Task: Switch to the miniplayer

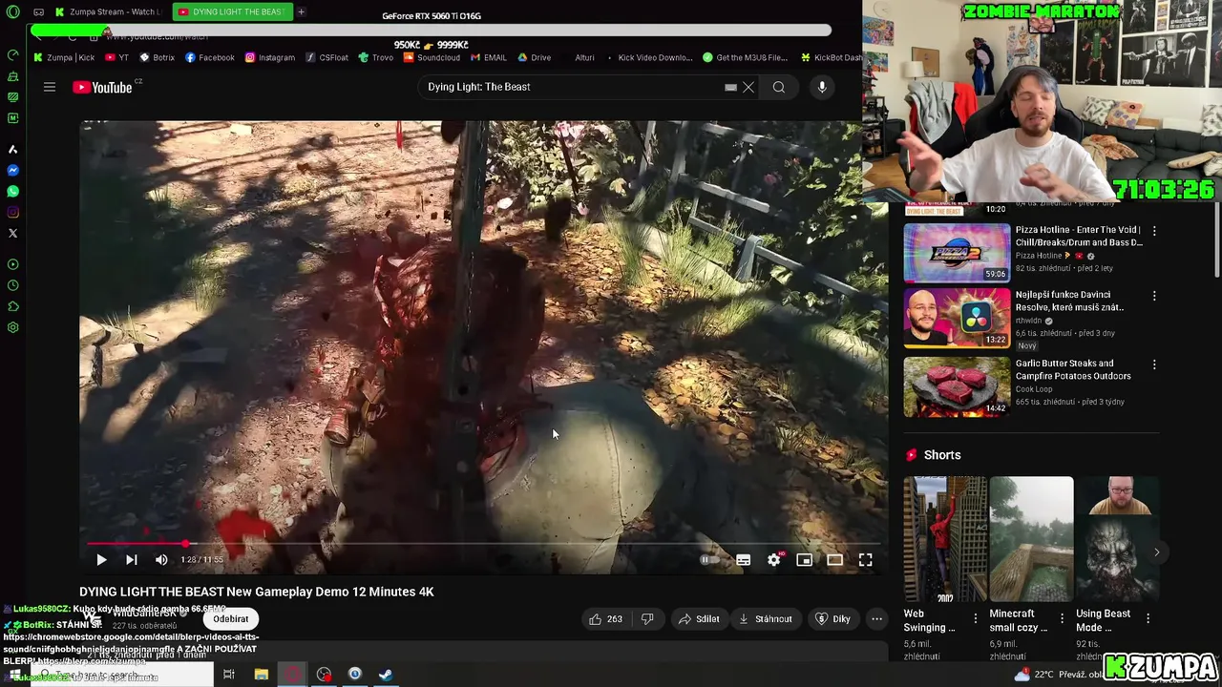Action: tap(804, 560)
